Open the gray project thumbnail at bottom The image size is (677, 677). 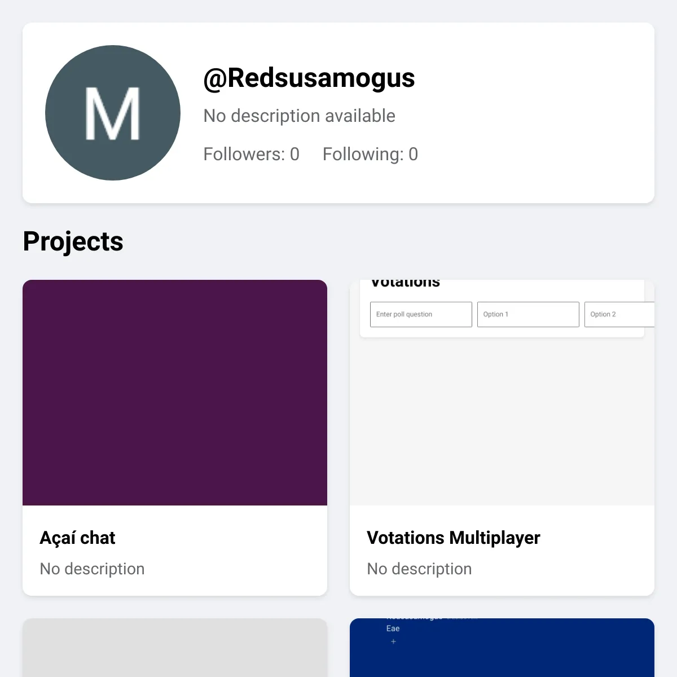tap(175, 648)
